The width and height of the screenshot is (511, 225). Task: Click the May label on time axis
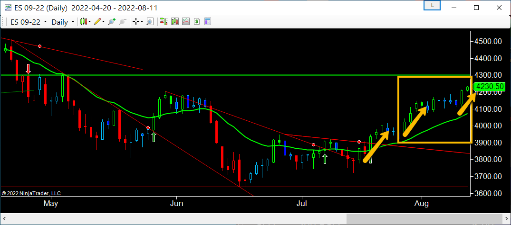coord(50,204)
